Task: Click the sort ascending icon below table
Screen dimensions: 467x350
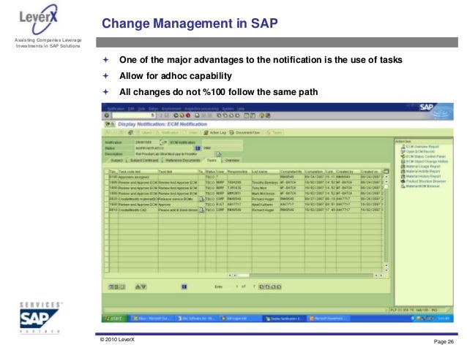Action: (138, 286)
